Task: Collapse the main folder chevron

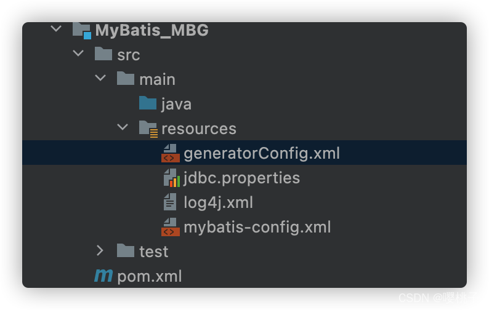Action: tap(100, 79)
